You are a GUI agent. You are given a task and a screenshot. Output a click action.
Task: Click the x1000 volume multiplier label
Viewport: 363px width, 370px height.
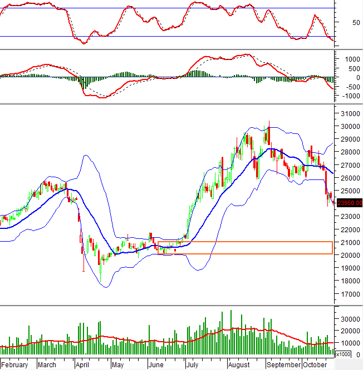(x=343, y=354)
